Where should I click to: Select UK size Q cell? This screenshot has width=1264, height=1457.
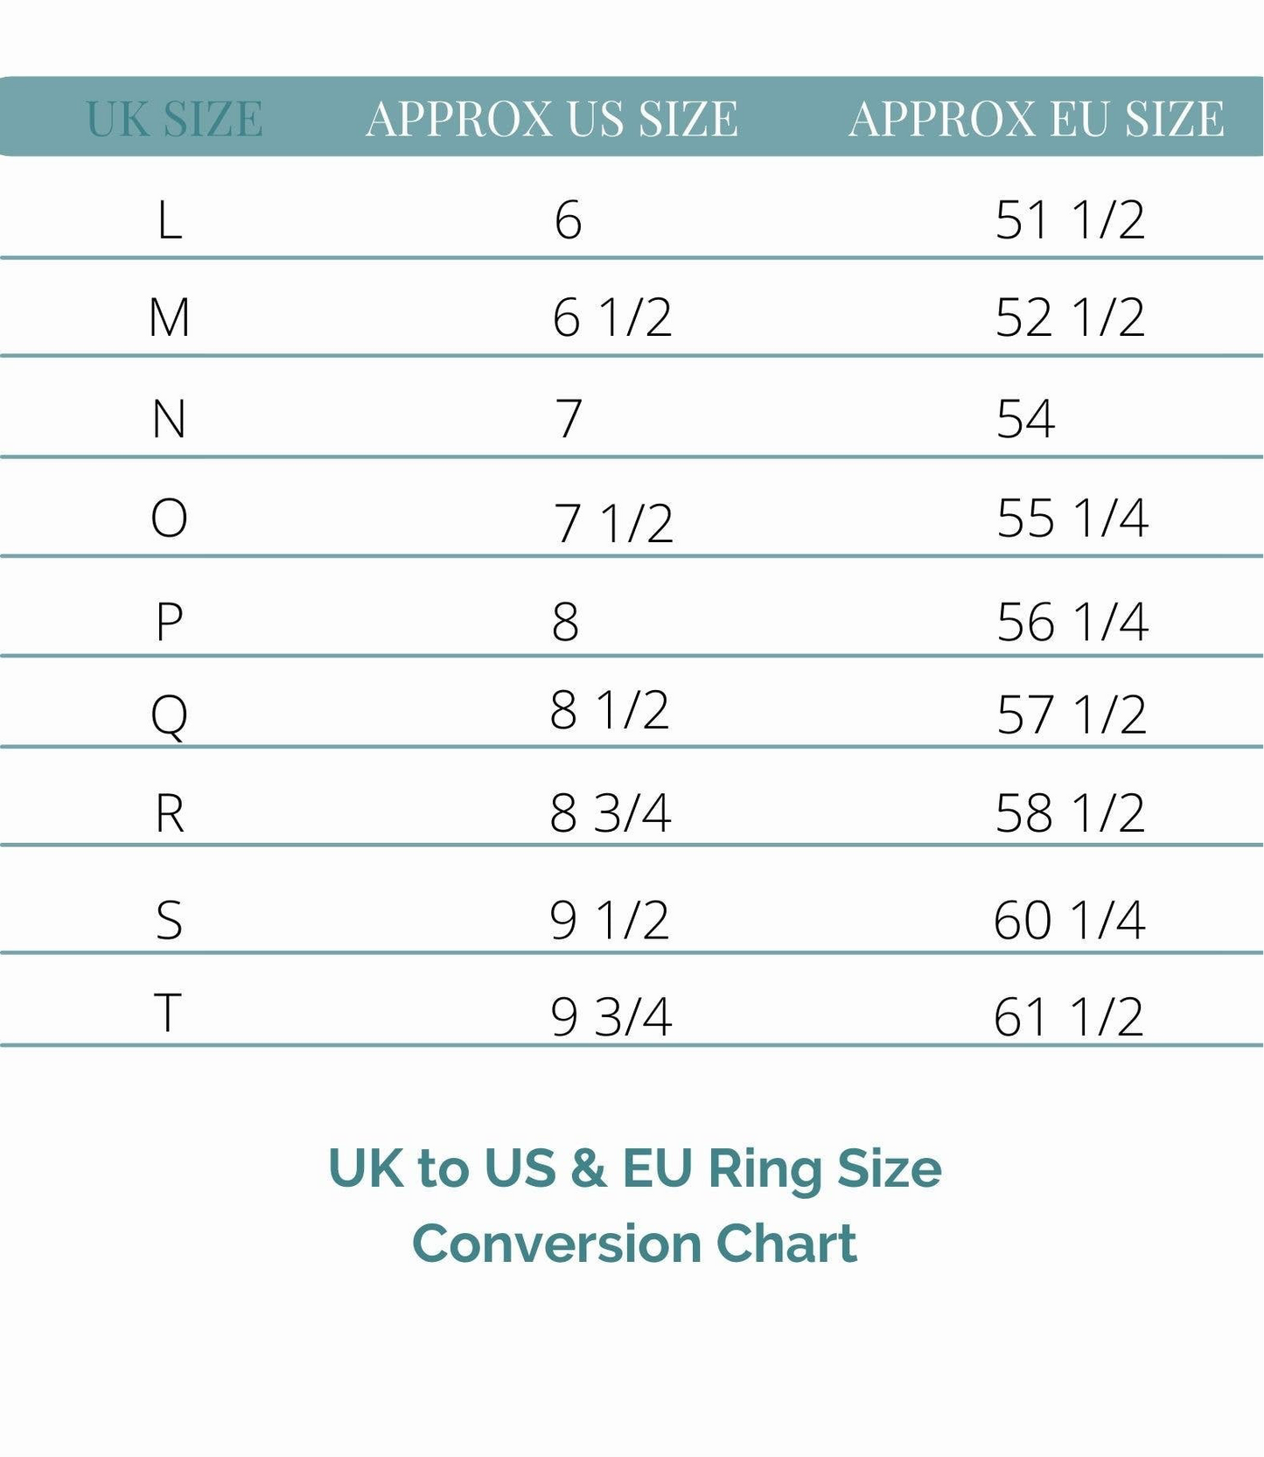click(170, 715)
